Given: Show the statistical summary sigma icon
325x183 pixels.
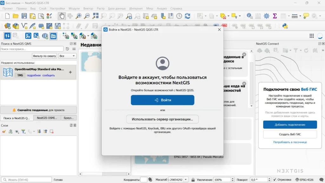Looking at the screenshot, I should 275,16.
